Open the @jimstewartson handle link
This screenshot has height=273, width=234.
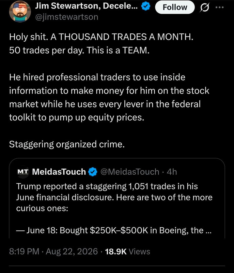[67, 17]
